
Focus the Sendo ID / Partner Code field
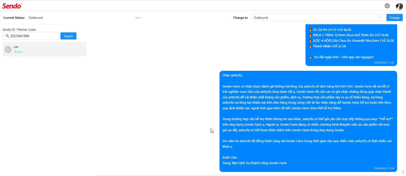pos(30,36)
